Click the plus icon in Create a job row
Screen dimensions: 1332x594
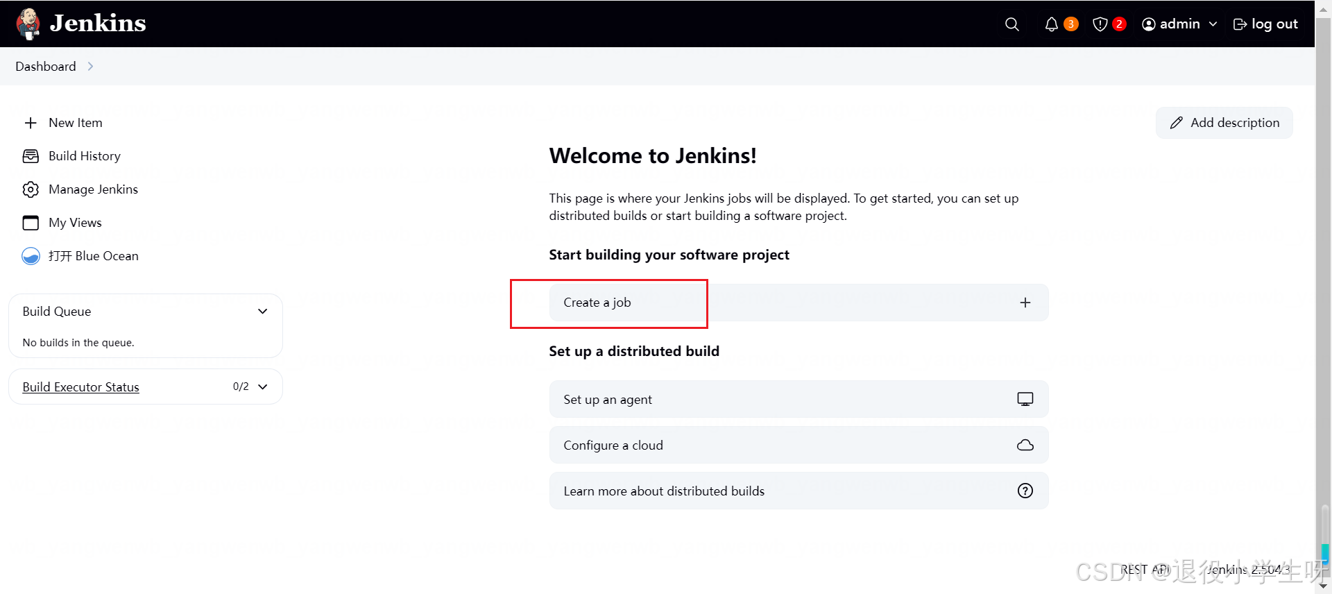coord(1025,303)
